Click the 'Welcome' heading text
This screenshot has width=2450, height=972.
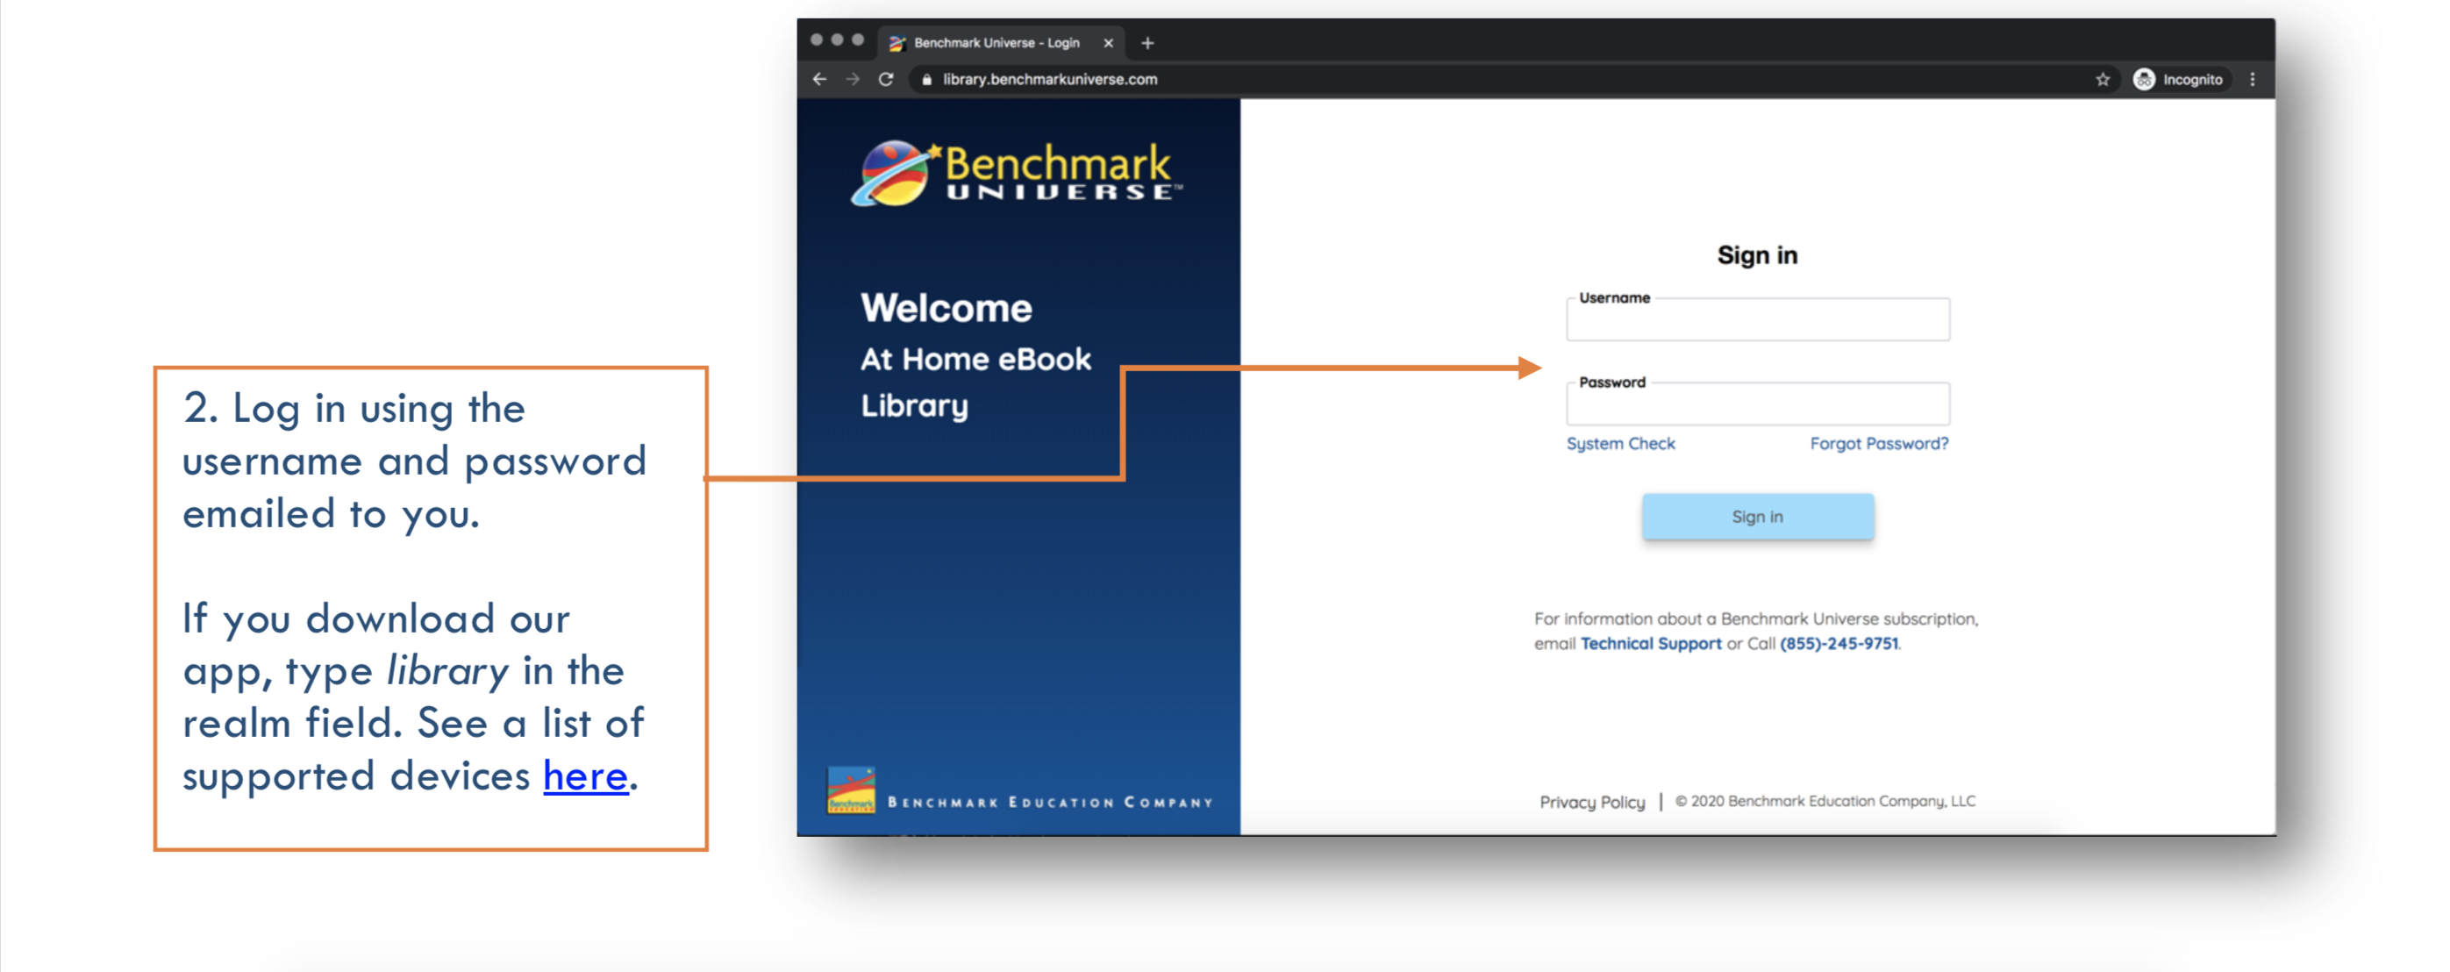(x=946, y=308)
